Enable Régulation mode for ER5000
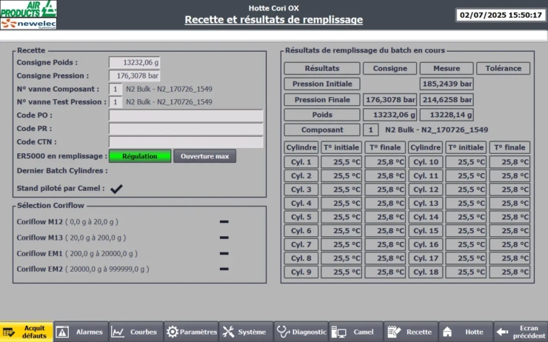 [x=140, y=156]
